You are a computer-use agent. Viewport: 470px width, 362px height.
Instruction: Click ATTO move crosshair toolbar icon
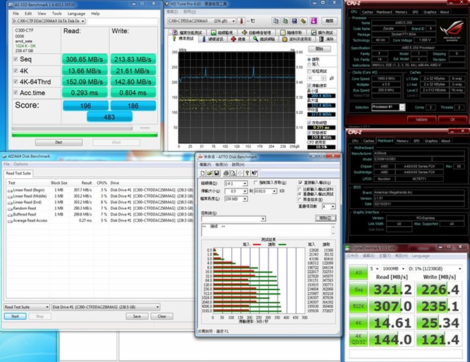(x=240, y=173)
